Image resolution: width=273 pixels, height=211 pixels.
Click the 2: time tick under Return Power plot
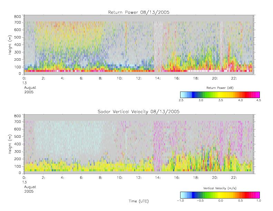coord(43,78)
